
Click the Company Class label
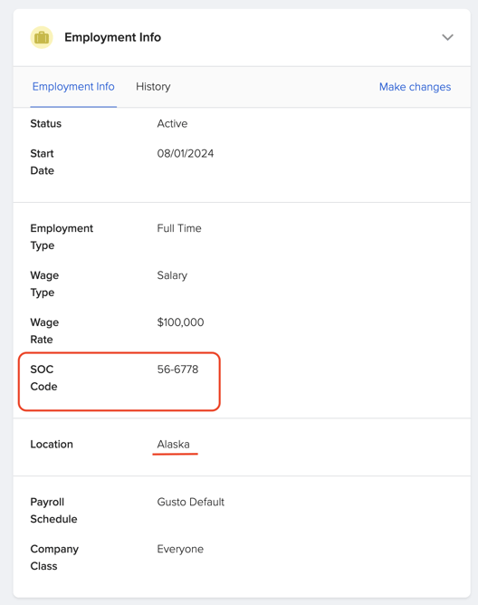[54, 558]
